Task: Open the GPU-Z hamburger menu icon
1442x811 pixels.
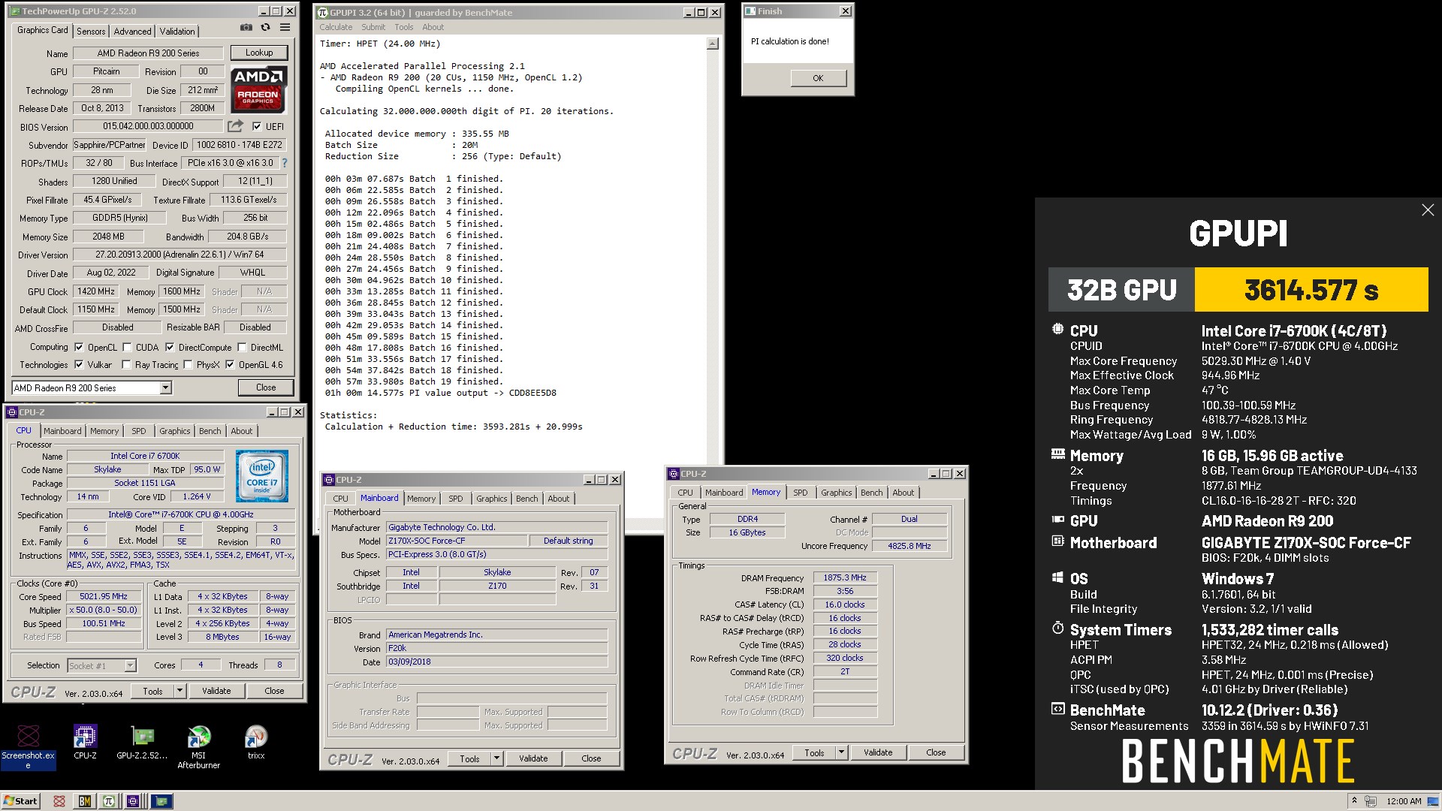Action: pyautogui.click(x=285, y=28)
